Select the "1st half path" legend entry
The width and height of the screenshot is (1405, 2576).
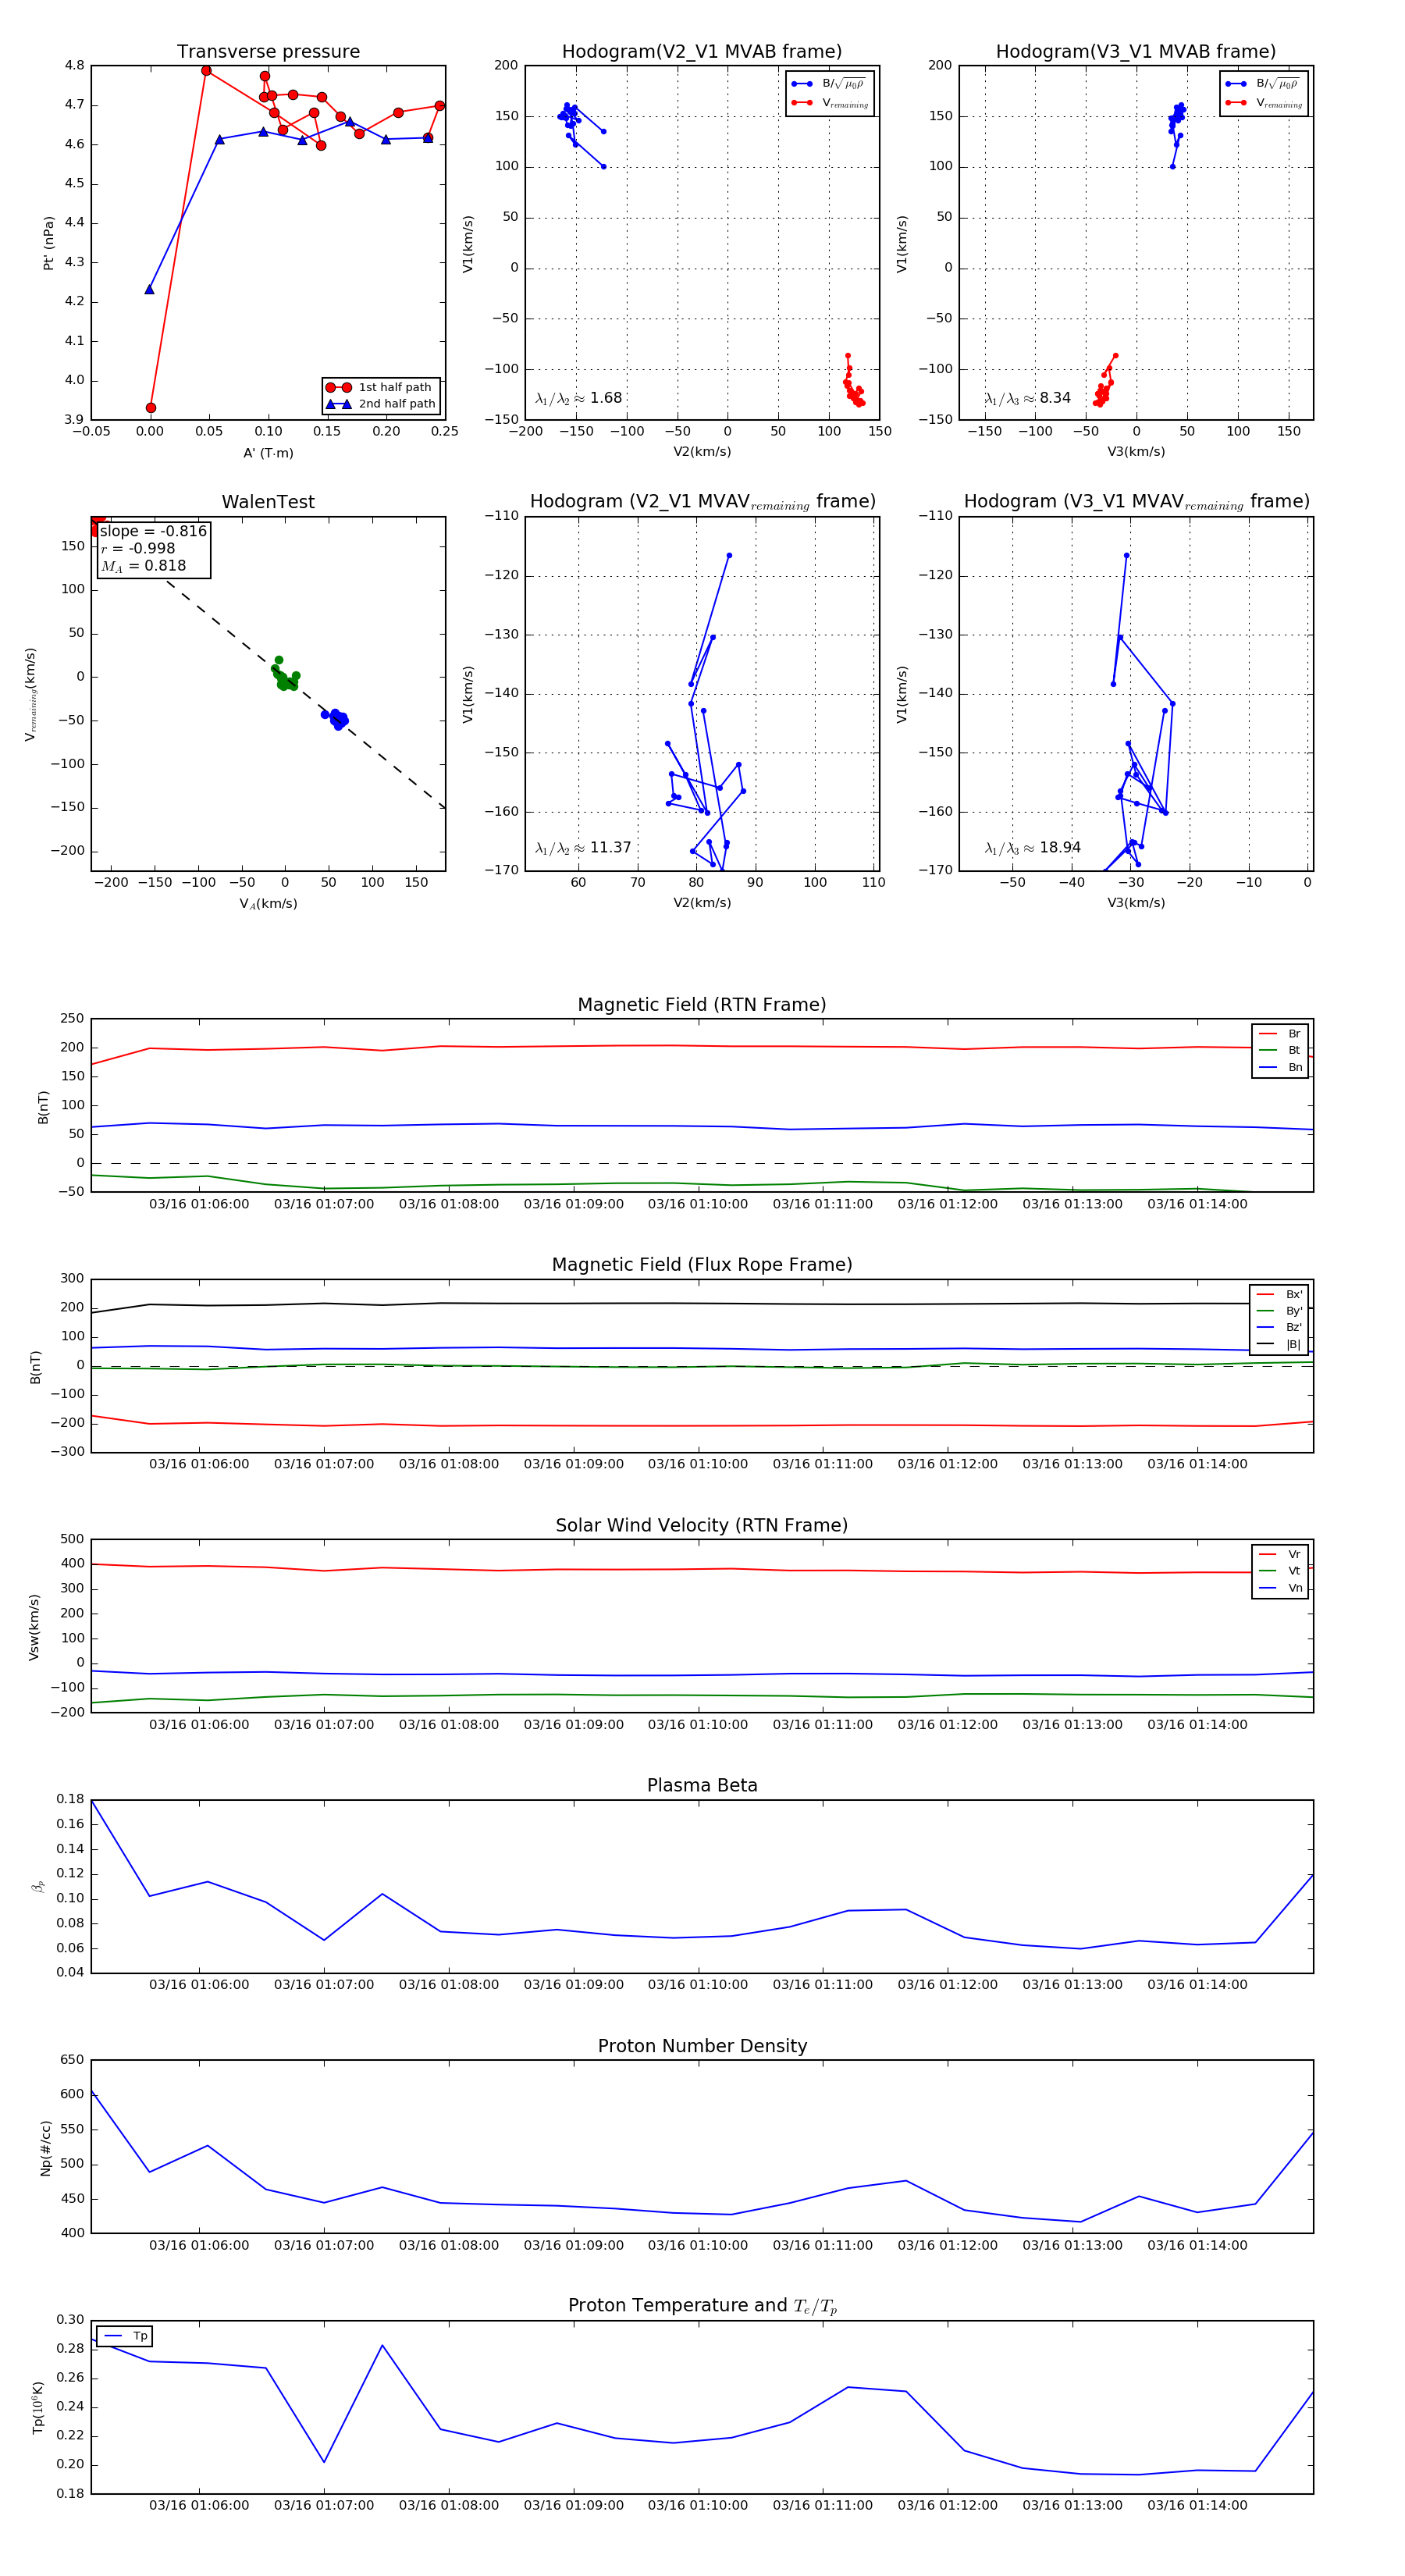coord(380,387)
